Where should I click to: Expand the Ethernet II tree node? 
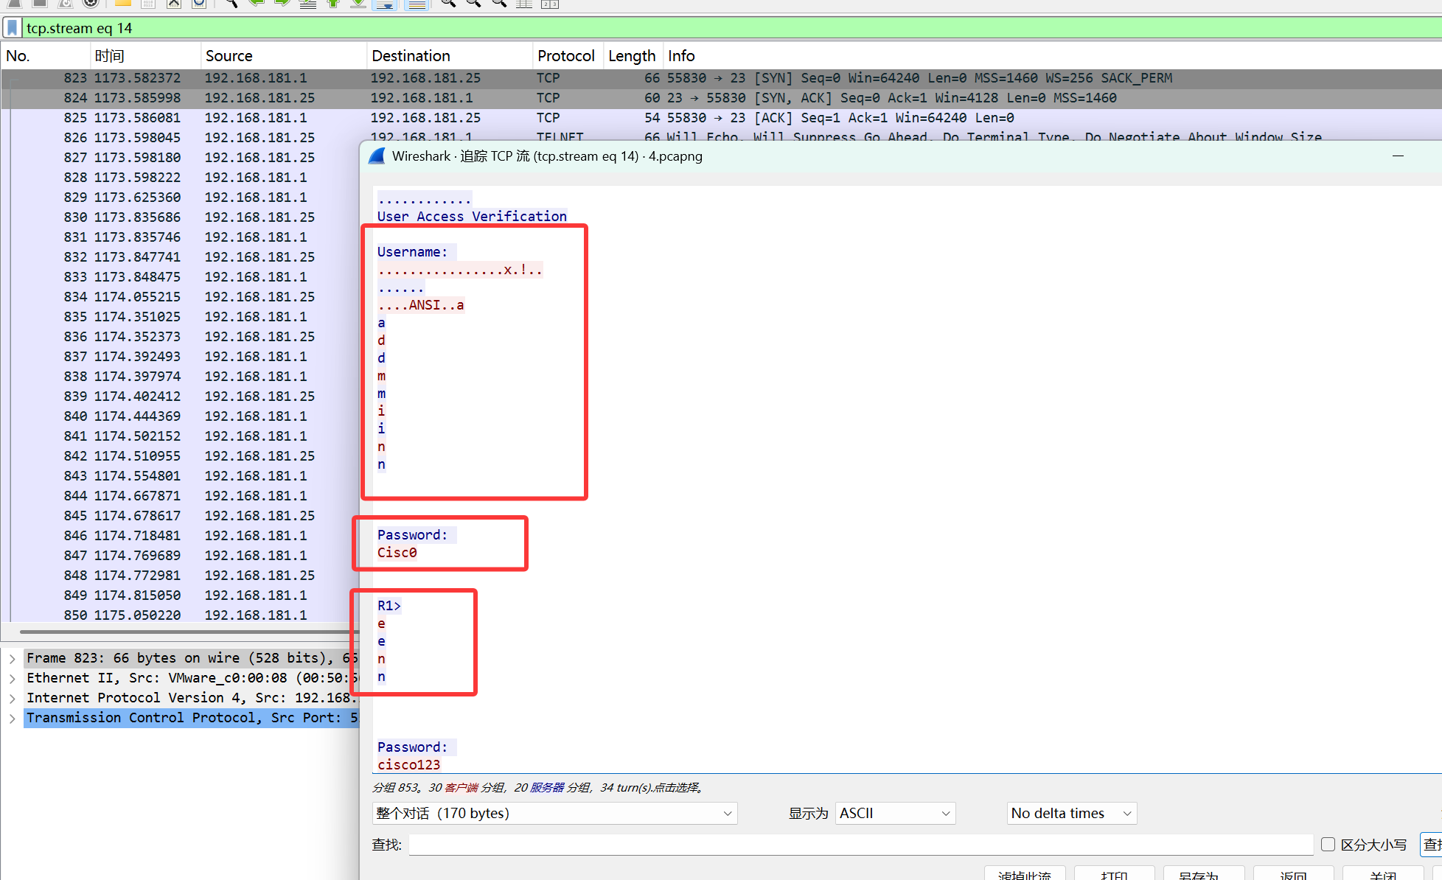tap(13, 678)
